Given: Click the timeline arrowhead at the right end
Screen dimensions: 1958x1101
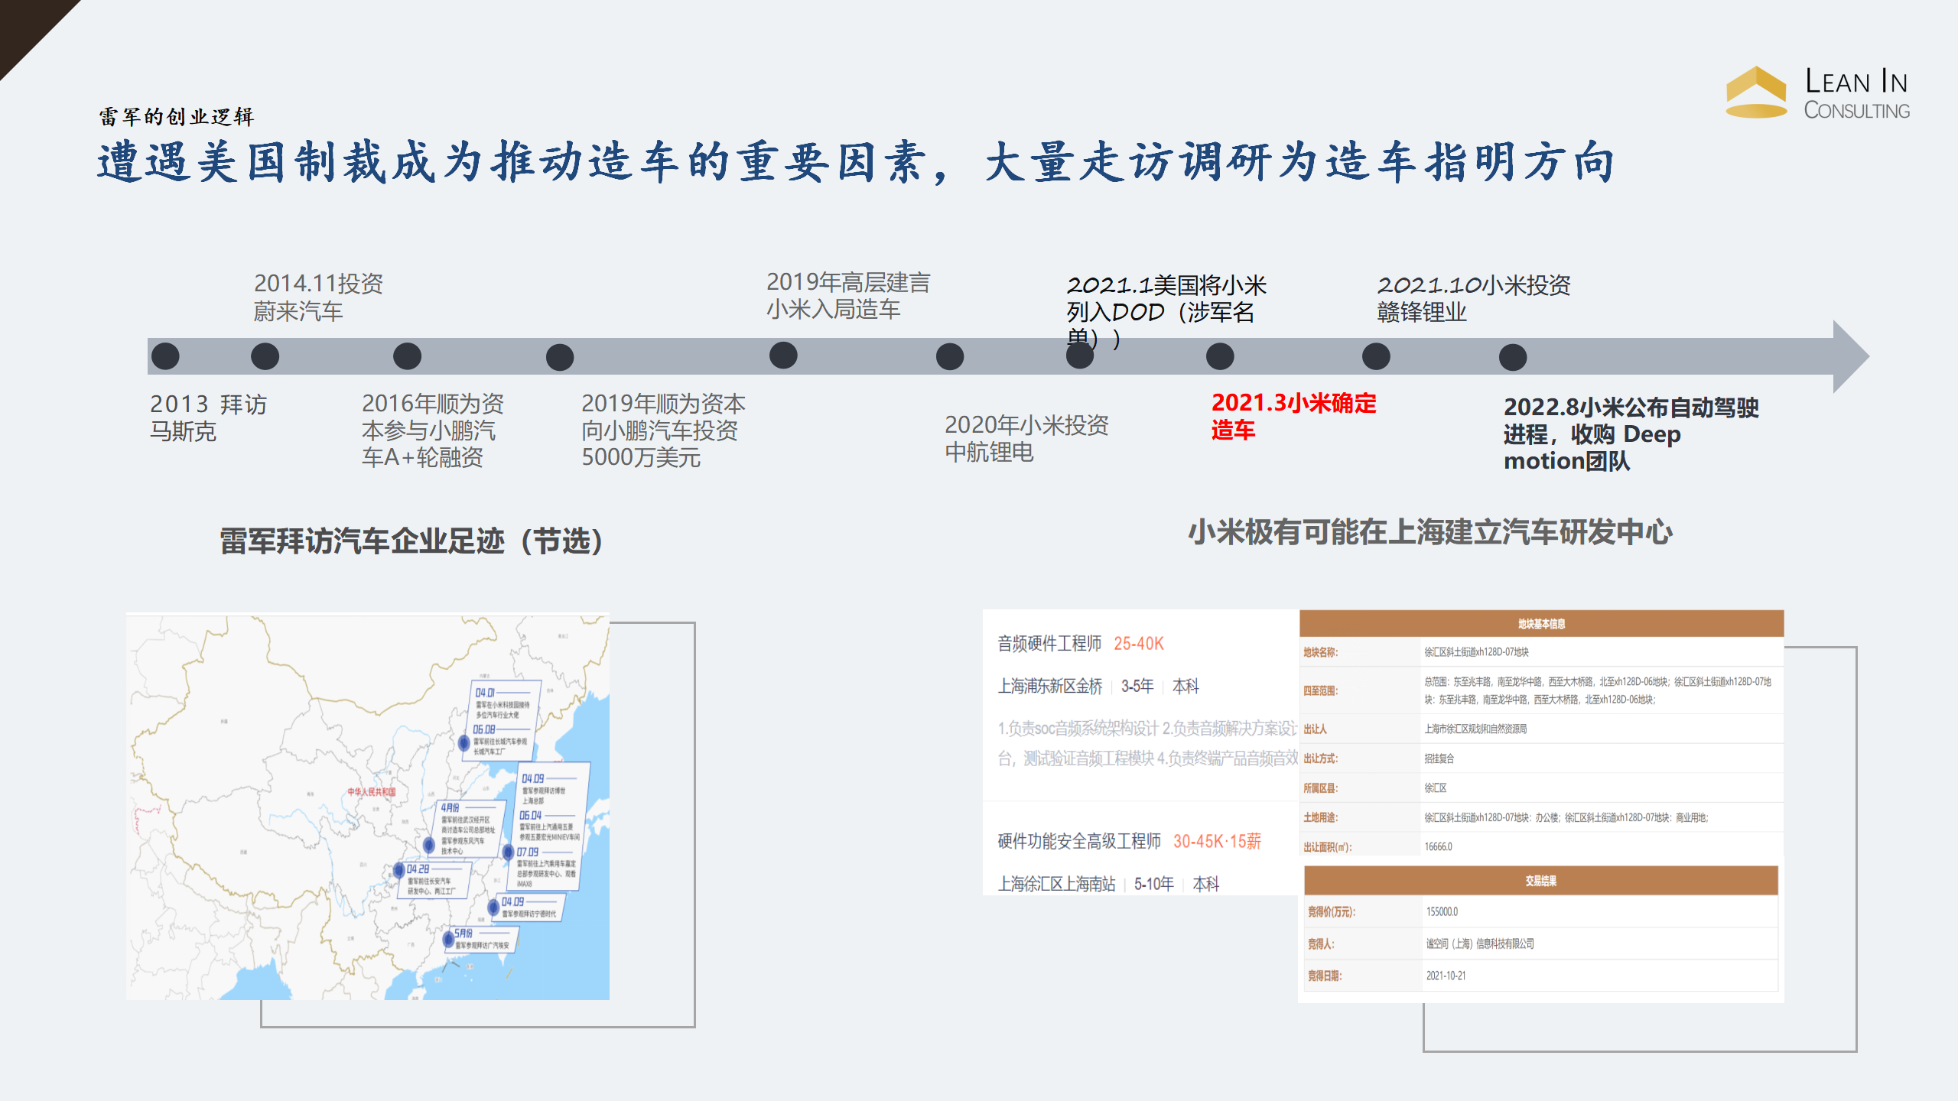Looking at the screenshot, I should (1851, 356).
